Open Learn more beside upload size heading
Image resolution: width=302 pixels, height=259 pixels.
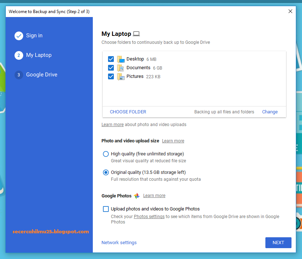pyautogui.click(x=173, y=141)
